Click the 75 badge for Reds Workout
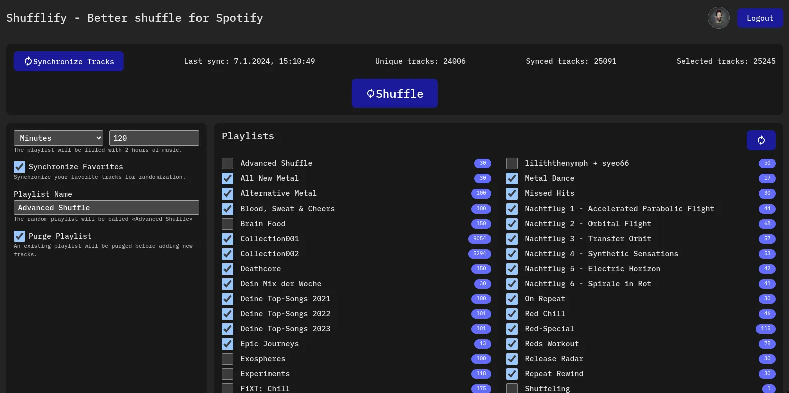Viewport: 789px width, 393px height. point(767,344)
